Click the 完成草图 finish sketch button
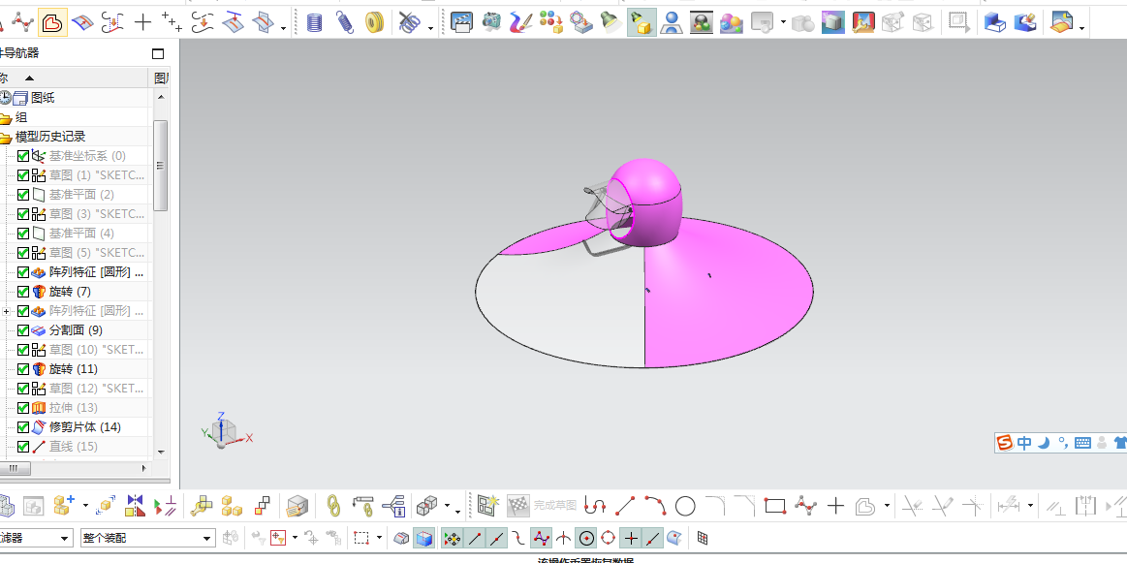This screenshot has height=563, width=1127. [x=554, y=506]
